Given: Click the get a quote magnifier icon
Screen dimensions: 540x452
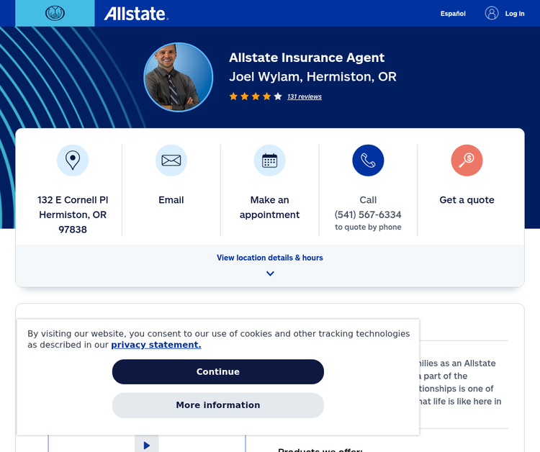Looking at the screenshot, I should tap(467, 161).
